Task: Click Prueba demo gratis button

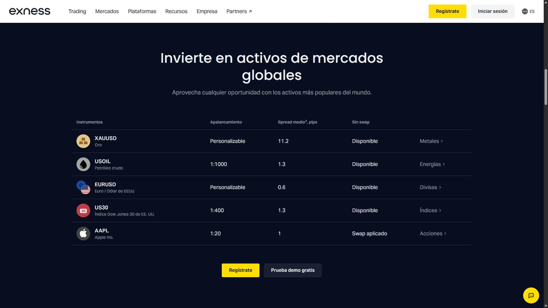Action: pyautogui.click(x=293, y=270)
